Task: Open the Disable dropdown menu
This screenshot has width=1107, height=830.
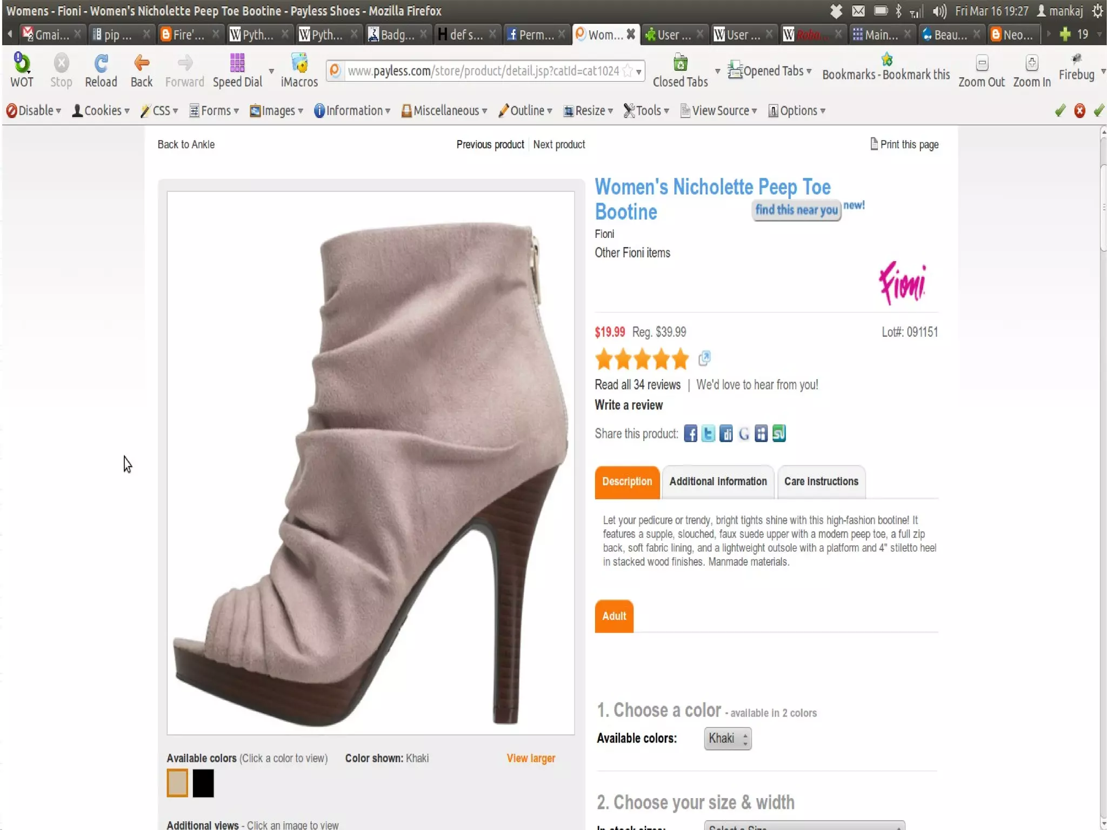Action: point(34,110)
